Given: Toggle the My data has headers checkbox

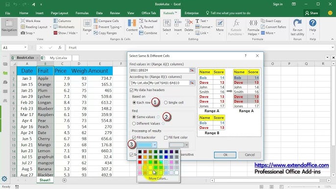Looking at the screenshot, I should 132,90.
